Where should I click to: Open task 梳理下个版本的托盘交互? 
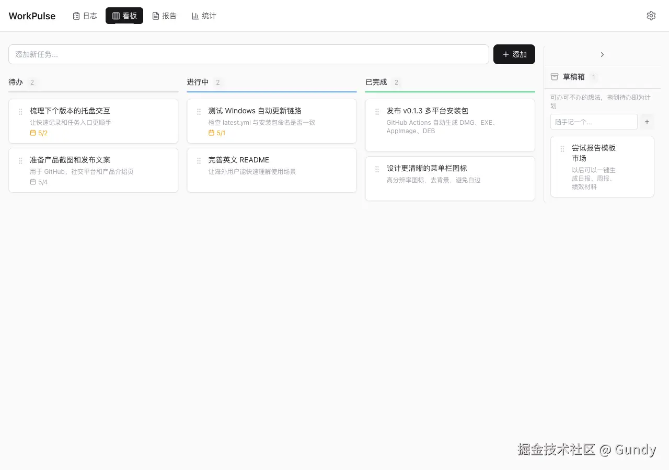tap(70, 111)
